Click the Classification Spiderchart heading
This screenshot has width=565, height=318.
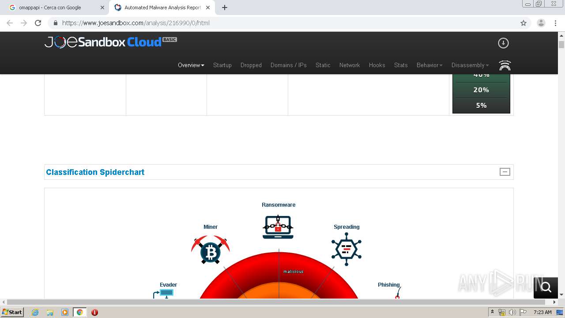pos(95,172)
